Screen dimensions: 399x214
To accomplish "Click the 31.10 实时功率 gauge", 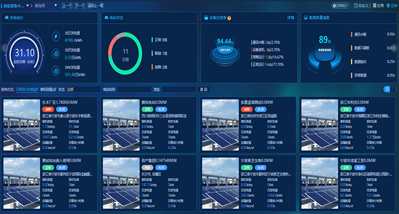I will [x=25, y=52].
